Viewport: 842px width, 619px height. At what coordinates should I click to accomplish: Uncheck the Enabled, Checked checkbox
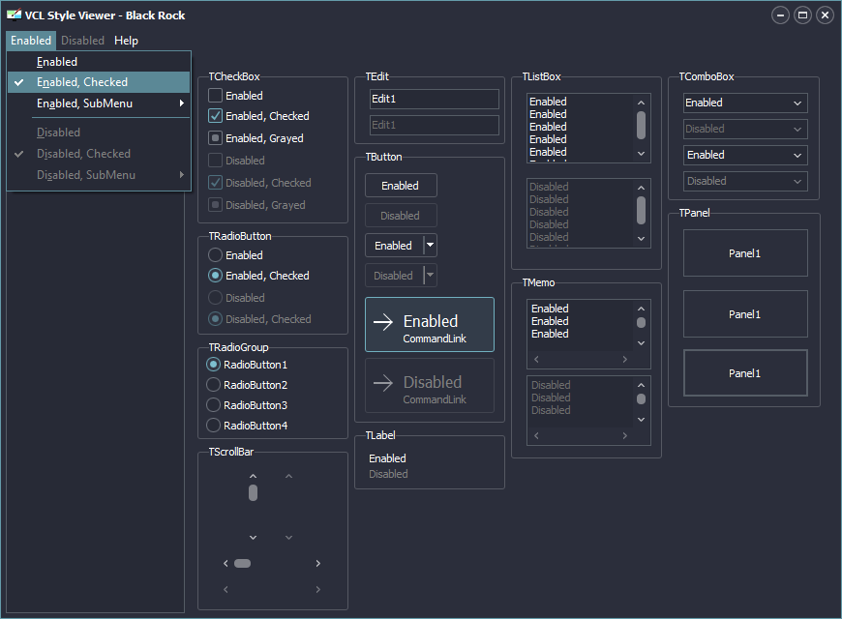click(215, 116)
